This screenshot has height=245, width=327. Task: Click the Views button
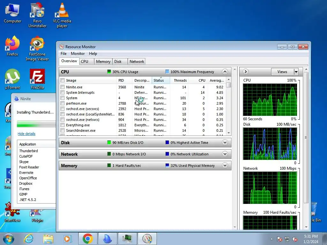282,72
